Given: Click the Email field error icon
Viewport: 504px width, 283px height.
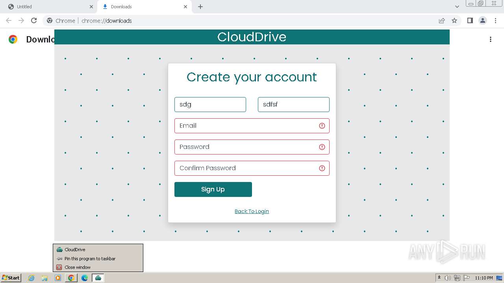Looking at the screenshot, I should [322, 126].
